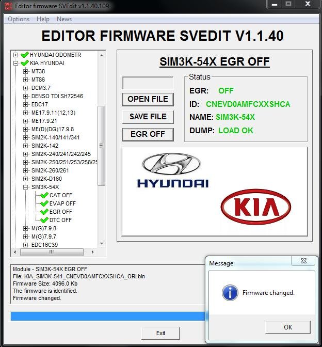Click the blue info icon in Message dialog
The height and width of the screenshot is (347, 322).
(x=230, y=293)
